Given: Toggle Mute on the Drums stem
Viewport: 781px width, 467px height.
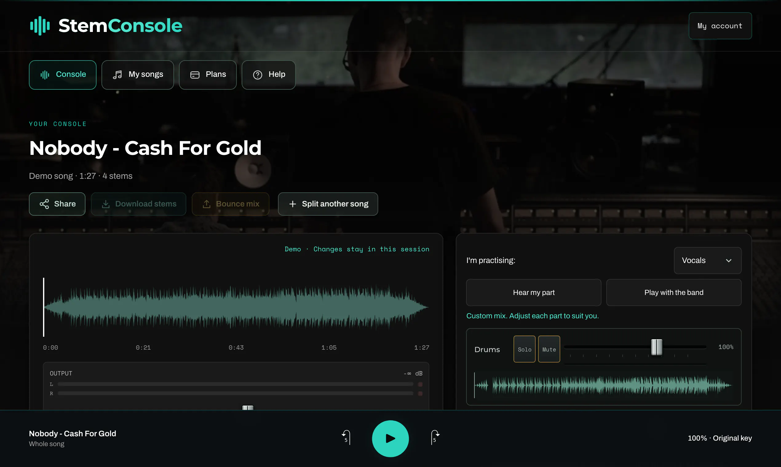Looking at the screenshot, I should coord(549,349).
